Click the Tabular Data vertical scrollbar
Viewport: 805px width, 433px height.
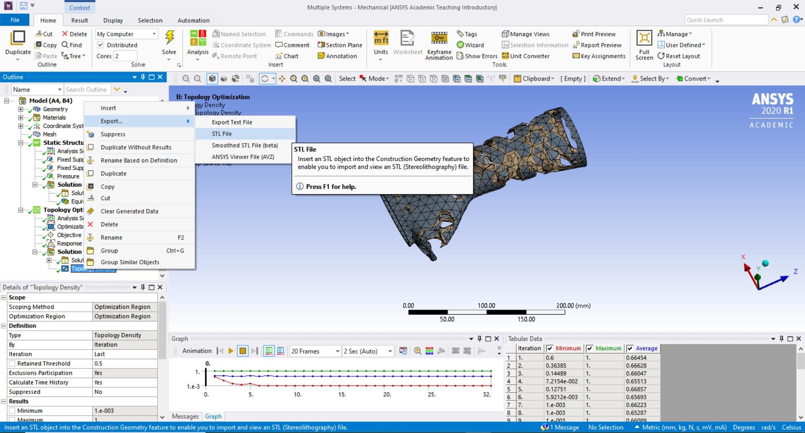point(800,383)
